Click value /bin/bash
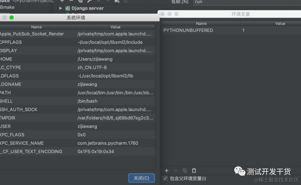This screenshot has width=301, height=185. (87, 101)
